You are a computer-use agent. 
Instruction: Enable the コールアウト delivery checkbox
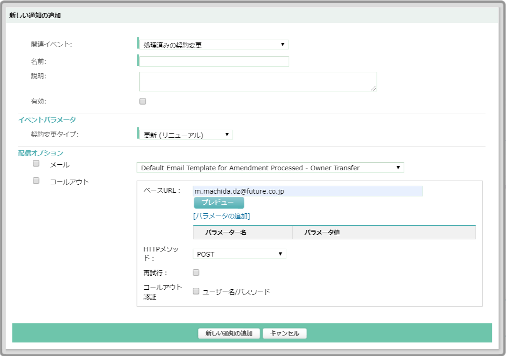point(36,181)
